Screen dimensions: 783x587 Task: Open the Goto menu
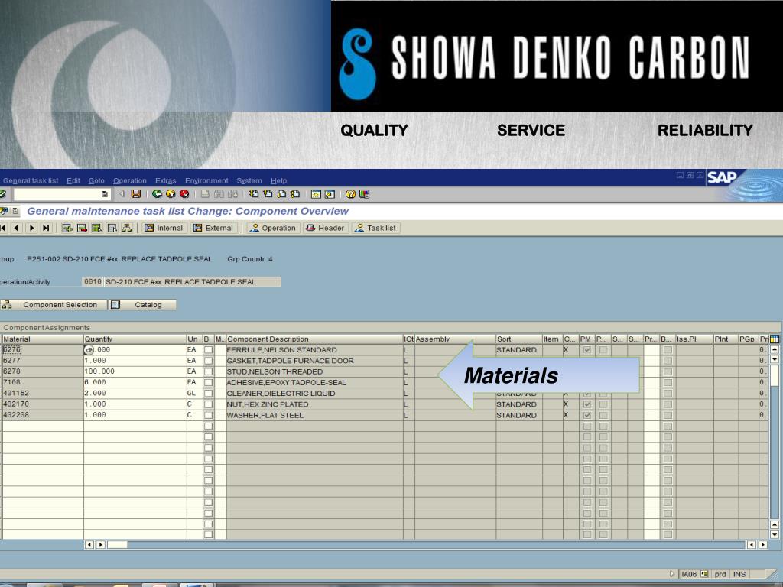tap(96, 180)
